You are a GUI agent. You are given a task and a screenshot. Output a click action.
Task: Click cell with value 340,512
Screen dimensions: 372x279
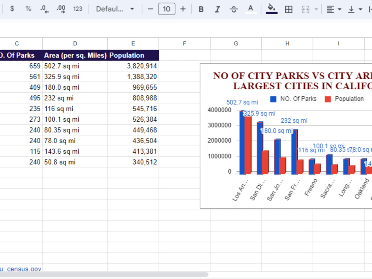[x=133, y=162]
